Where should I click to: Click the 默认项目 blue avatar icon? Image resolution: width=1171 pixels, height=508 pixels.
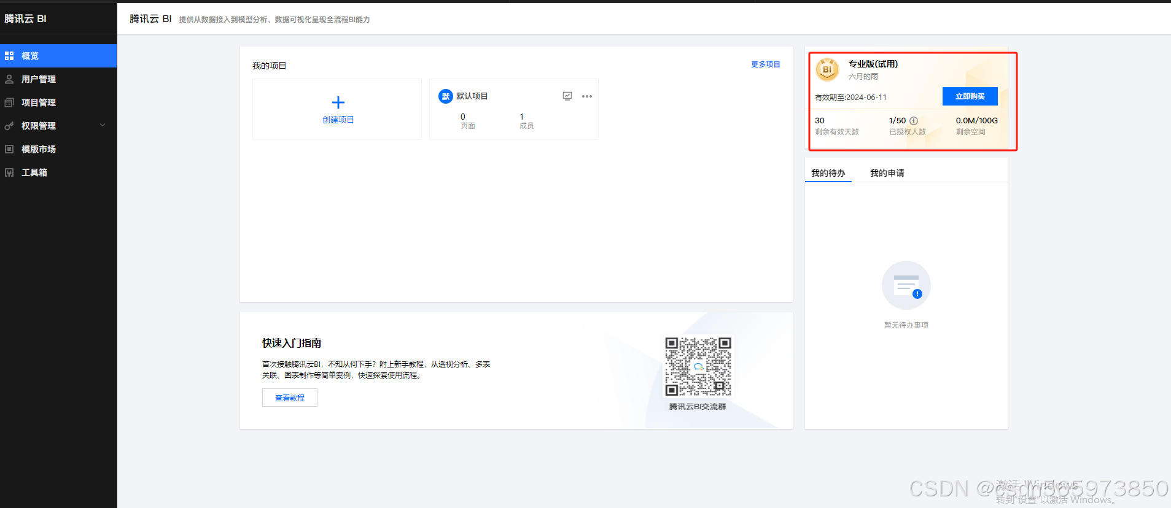pyautogui.click(x=446, y=96)
